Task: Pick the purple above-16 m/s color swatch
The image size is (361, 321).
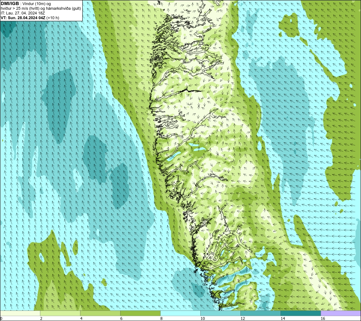Action: 341,313
